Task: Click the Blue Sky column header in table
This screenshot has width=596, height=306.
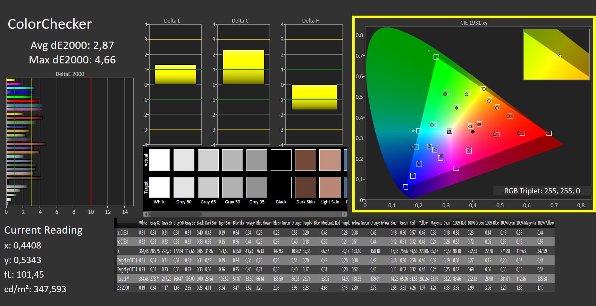Action: (x=238, y=223)
